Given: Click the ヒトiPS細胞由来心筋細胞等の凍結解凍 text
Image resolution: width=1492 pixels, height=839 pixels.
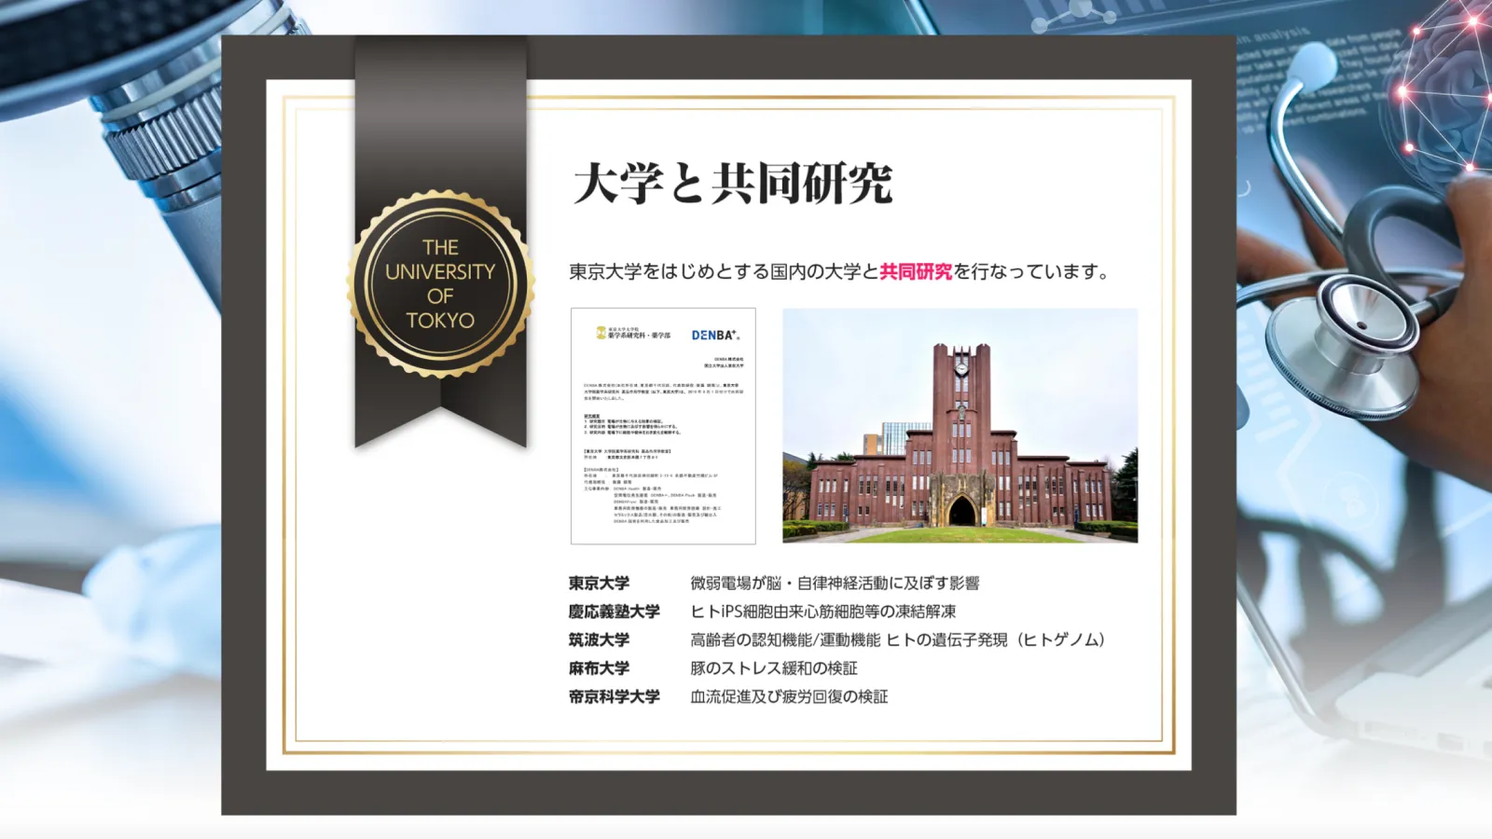Looking at the screenshot, I should coord(822,612).
